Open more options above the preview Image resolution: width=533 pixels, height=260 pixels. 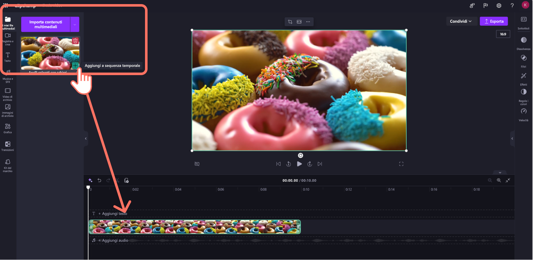[308, 22]
